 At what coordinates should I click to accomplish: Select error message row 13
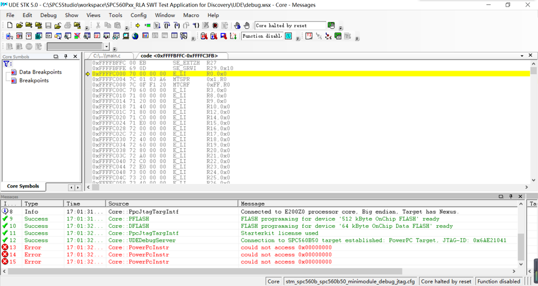click(x=260, y=248)
